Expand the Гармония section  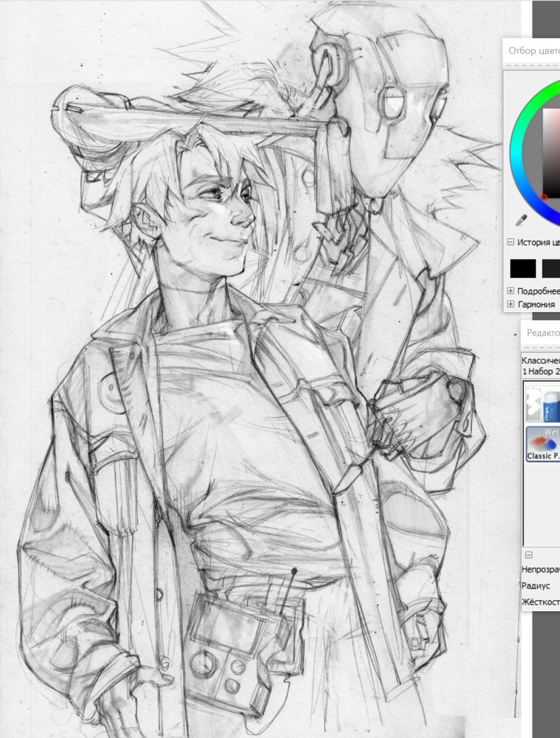click(x=510, y=304)
